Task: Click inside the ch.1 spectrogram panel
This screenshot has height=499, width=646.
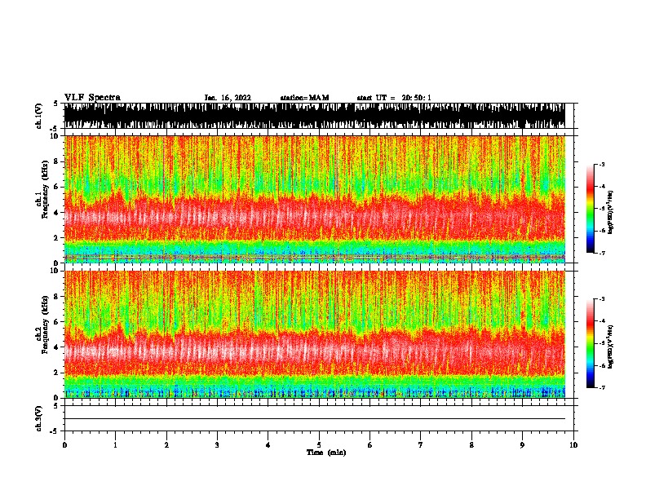Action: pyautogui.click(x=315, y=199)
